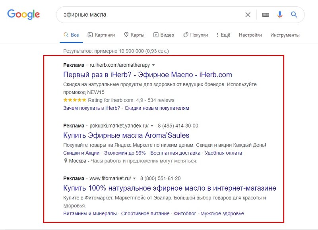Click the Google logo
Viewport: 318px width, 230px height.
coord(23,15)
